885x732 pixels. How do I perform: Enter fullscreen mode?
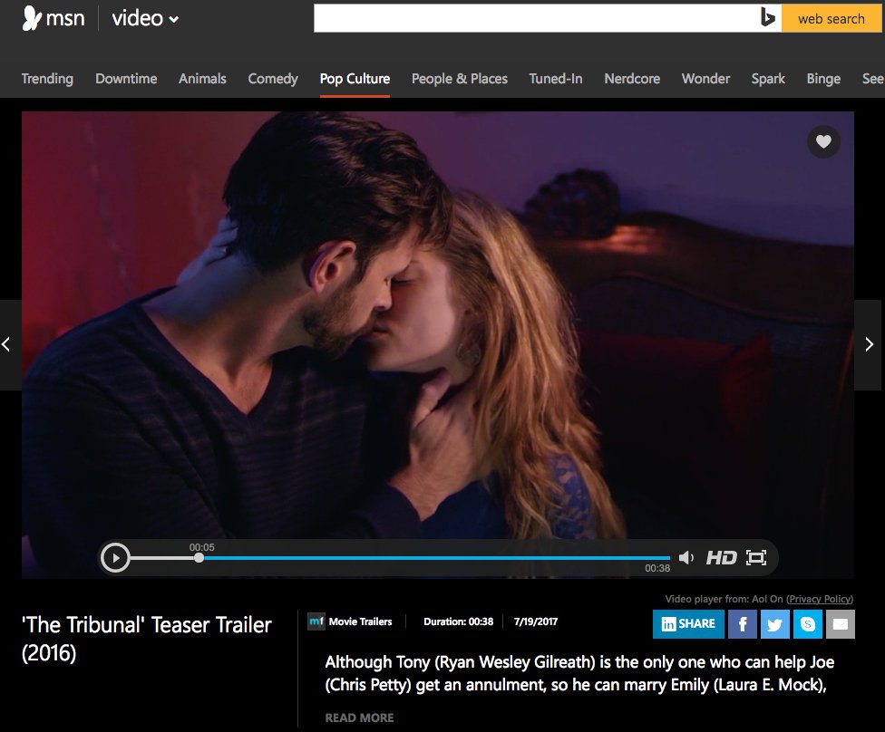(755, 558)
